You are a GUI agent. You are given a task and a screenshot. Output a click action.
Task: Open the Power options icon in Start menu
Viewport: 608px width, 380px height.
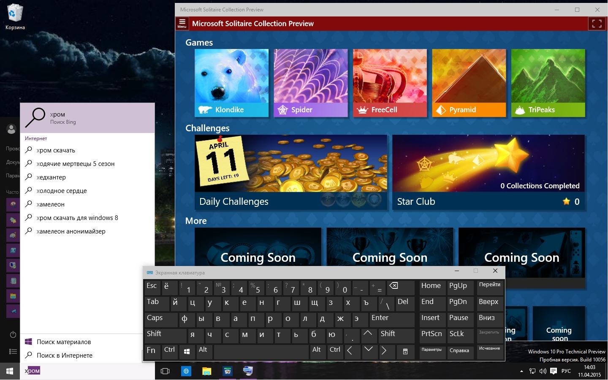pos(13,335)
